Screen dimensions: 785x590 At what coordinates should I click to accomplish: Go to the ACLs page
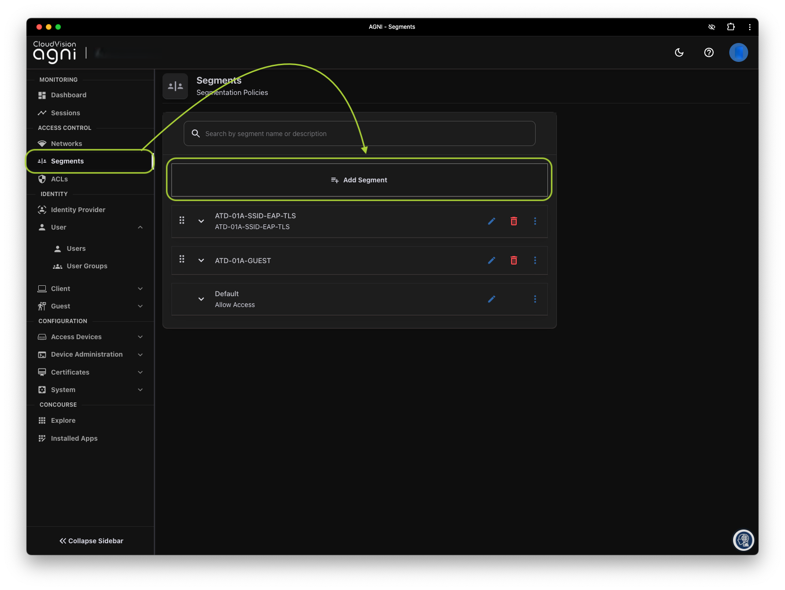click(60, 179)
